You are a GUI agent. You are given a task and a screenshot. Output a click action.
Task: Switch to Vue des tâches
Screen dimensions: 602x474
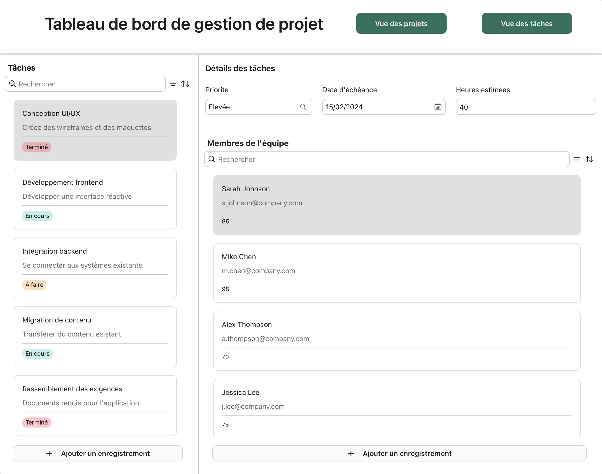[526, 24]
